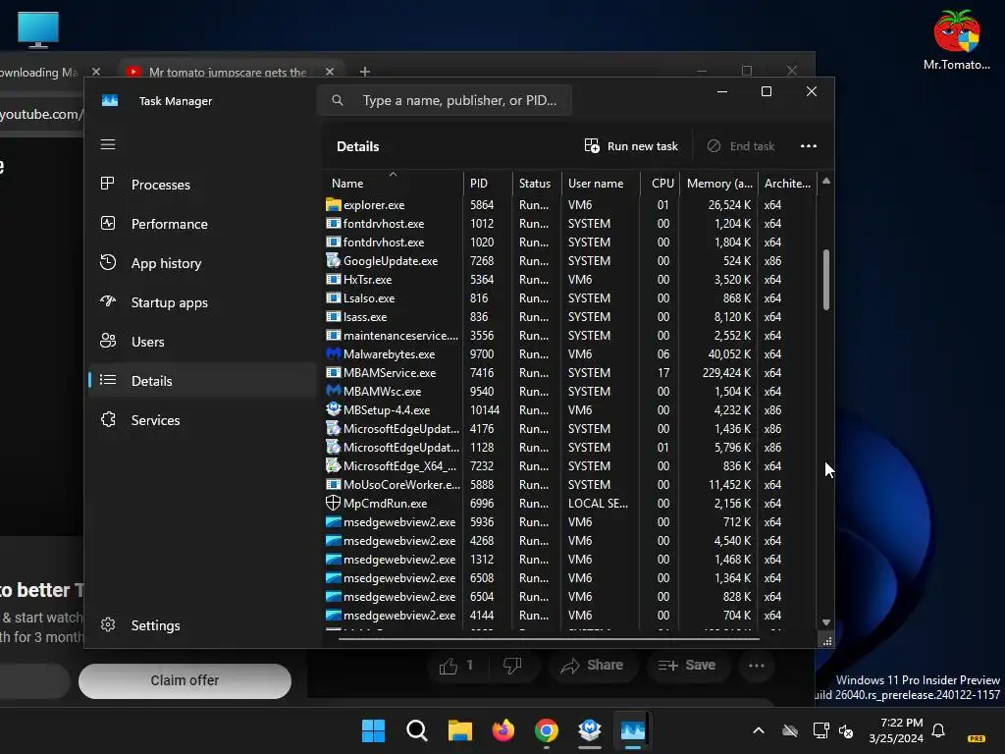Click the HxTsr.exe process icon
Image resolution: width=1005 pixels, height=754 pixels.
point(334,279)
